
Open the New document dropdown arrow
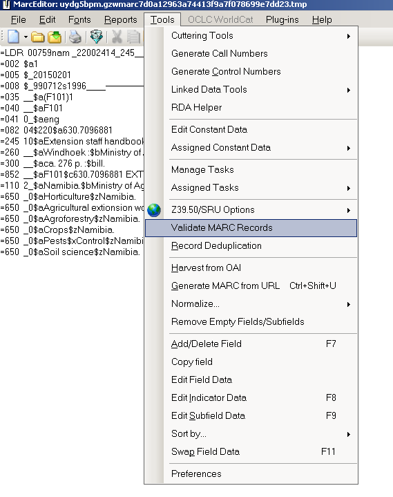[x=26, y=37]
